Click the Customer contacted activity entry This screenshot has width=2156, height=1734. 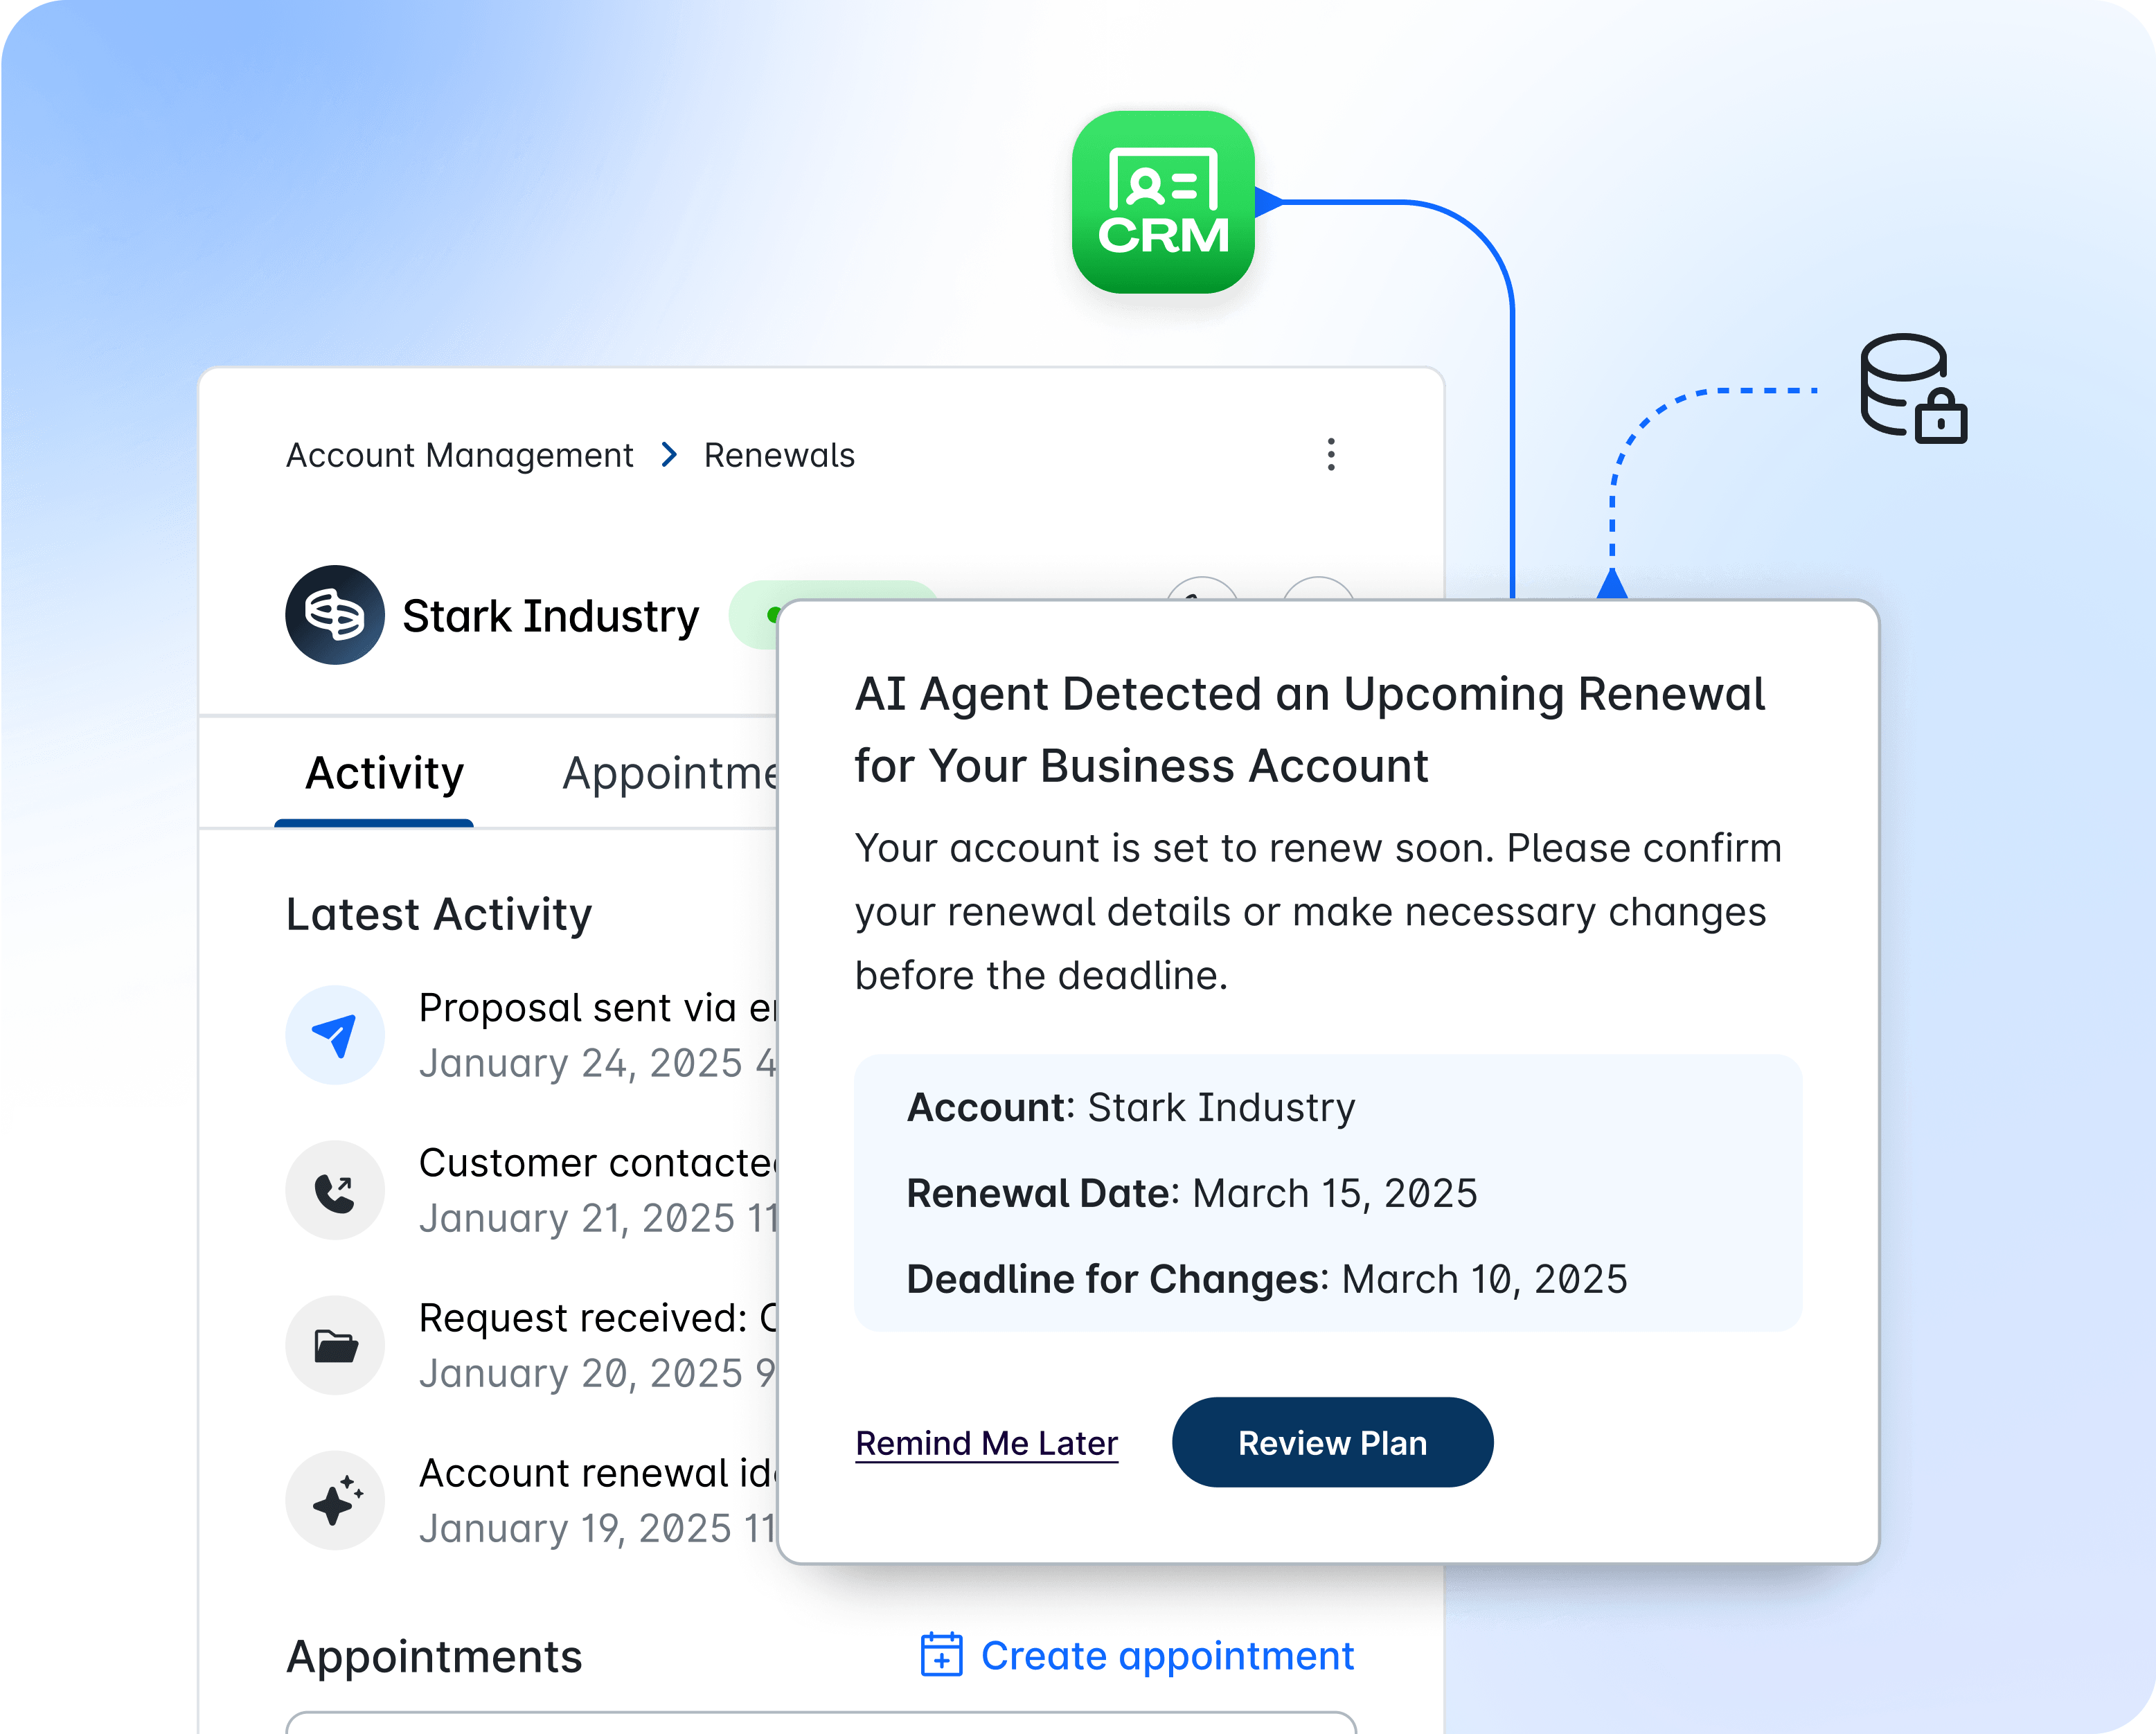click(x=598, y=1163)
